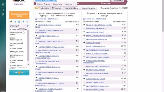Open the 'Все регионы' link
The width and height of the screenshot is (164, 92).
coord(106,3)
